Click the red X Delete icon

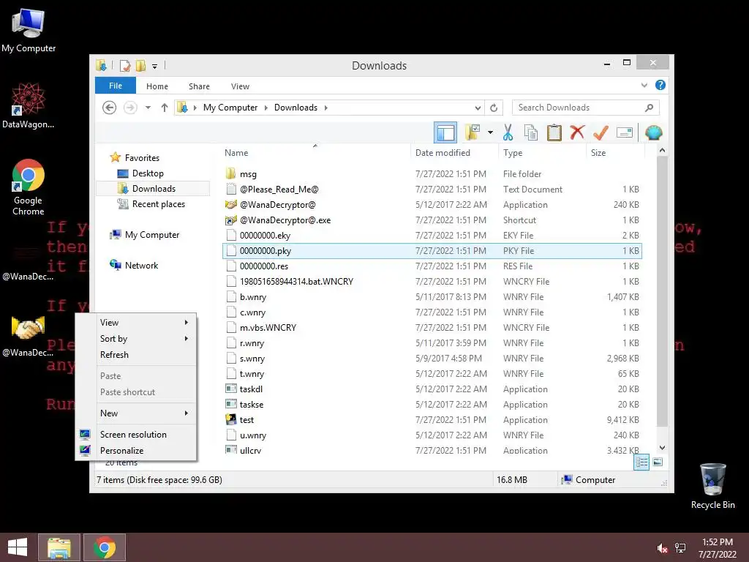coord(577,132)
